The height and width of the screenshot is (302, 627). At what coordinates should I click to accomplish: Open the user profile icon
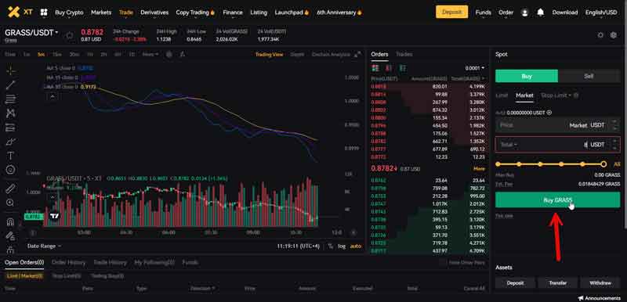(x=524, y=13)
